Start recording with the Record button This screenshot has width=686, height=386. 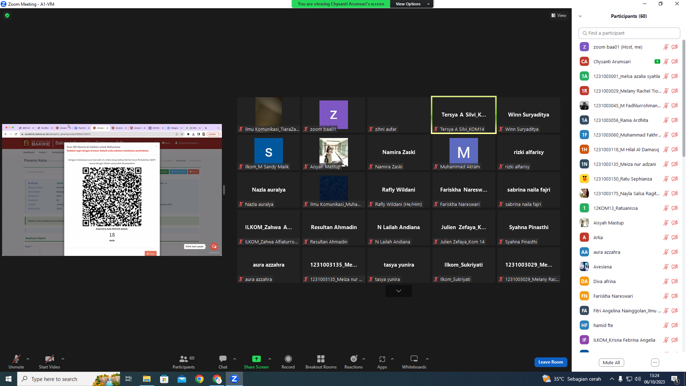pos(288,362)
